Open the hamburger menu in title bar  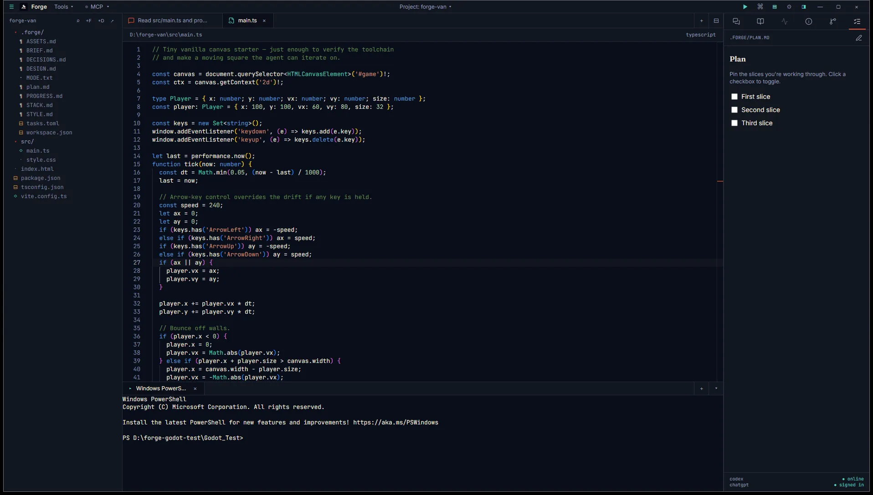point(12,7)
